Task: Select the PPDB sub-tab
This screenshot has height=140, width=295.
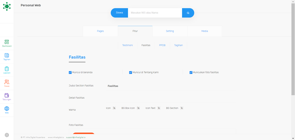Action: click(162, 45)
